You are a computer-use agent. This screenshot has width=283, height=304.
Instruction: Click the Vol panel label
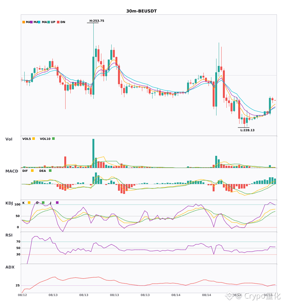tap(9, 139)
